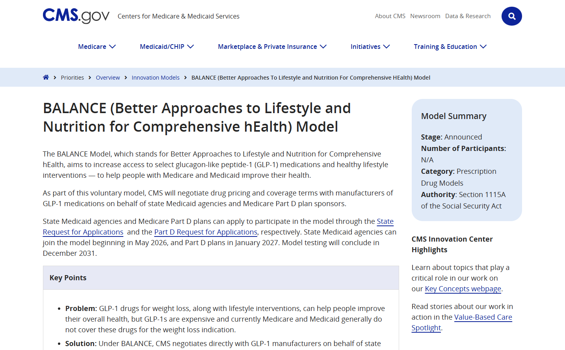Image resolution: width=565 pixels, height=350 pixels.
Task: Click the current-page BALANCE Model breadcrumb text
Action: tap(311, 78)
